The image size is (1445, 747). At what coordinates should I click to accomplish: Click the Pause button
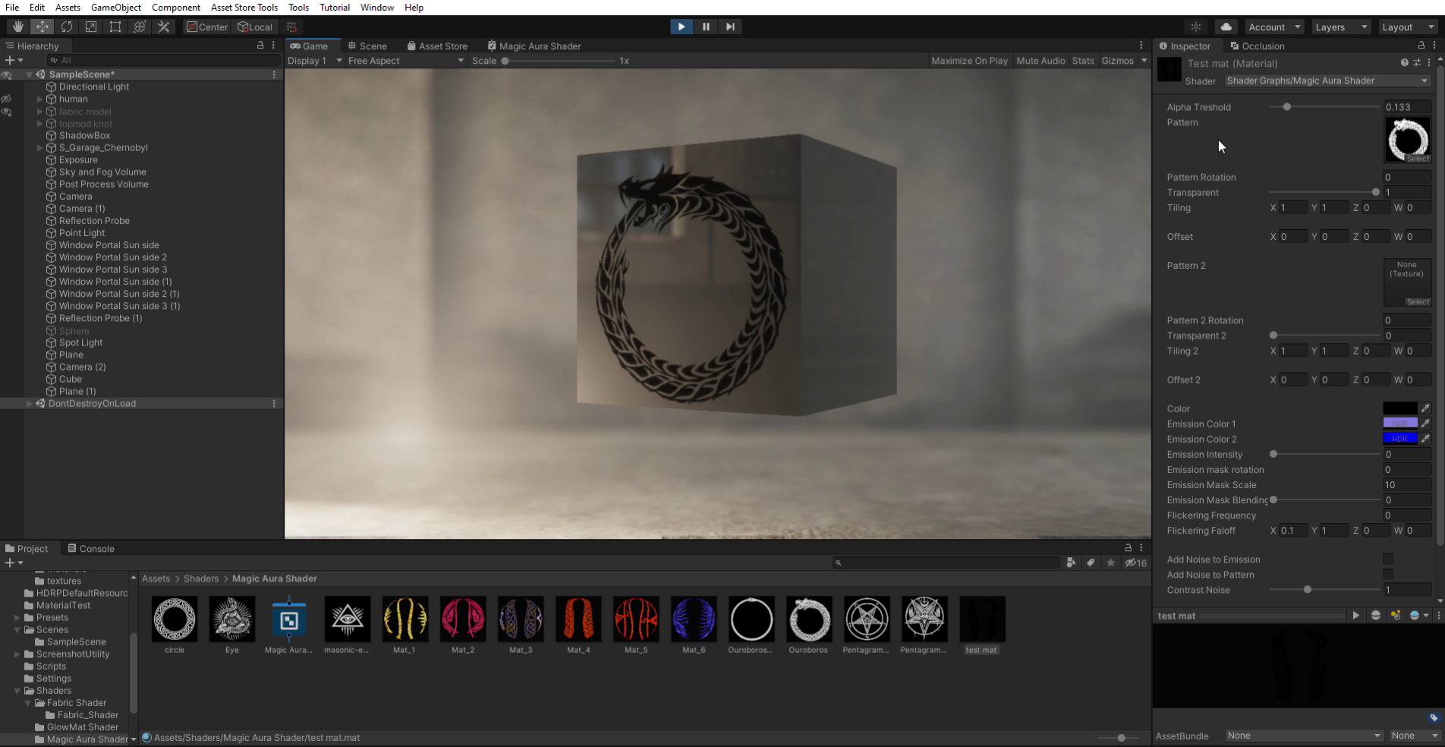coord(706,27)
